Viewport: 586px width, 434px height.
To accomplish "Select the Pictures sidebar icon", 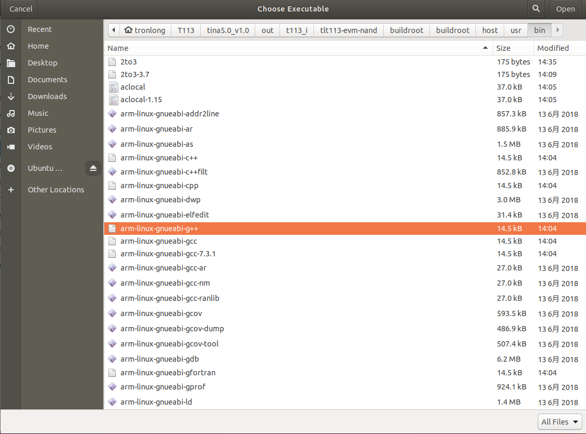I will [x=10, y=129].
